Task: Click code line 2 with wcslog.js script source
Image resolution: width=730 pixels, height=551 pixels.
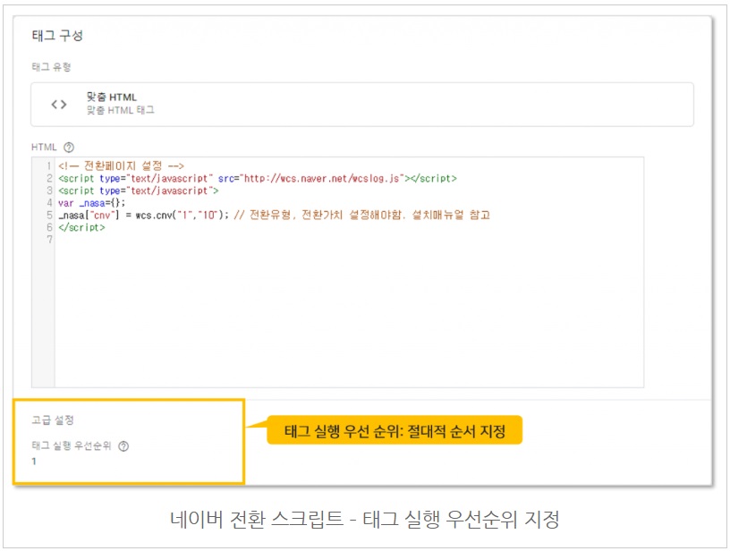Action: point(258,179)
